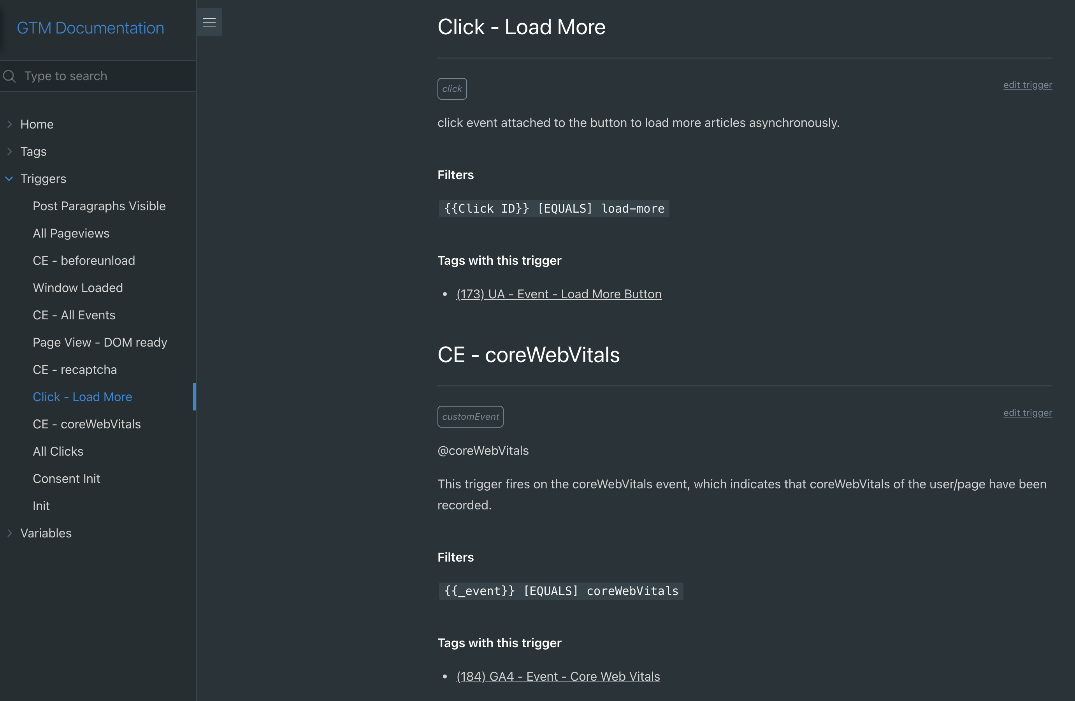The width and height of the screenshot is (1075, 701).
Task: Open the (184) GA4 - Event - Core Web Vitals link
Action: point(557,676)
